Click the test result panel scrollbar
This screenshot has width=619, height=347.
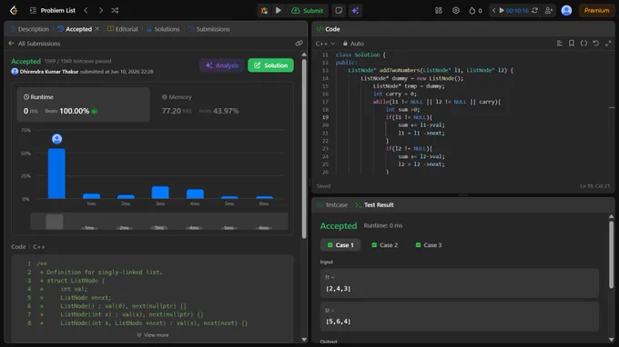click(x=611, y=255)
